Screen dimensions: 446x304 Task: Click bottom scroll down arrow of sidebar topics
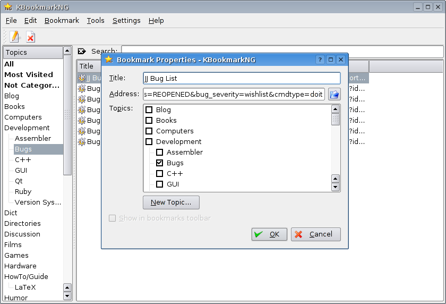pyautogui.click(x=67, y=296)
